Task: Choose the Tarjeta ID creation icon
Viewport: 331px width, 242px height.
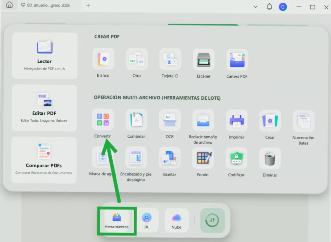Action: click(170, 59)
